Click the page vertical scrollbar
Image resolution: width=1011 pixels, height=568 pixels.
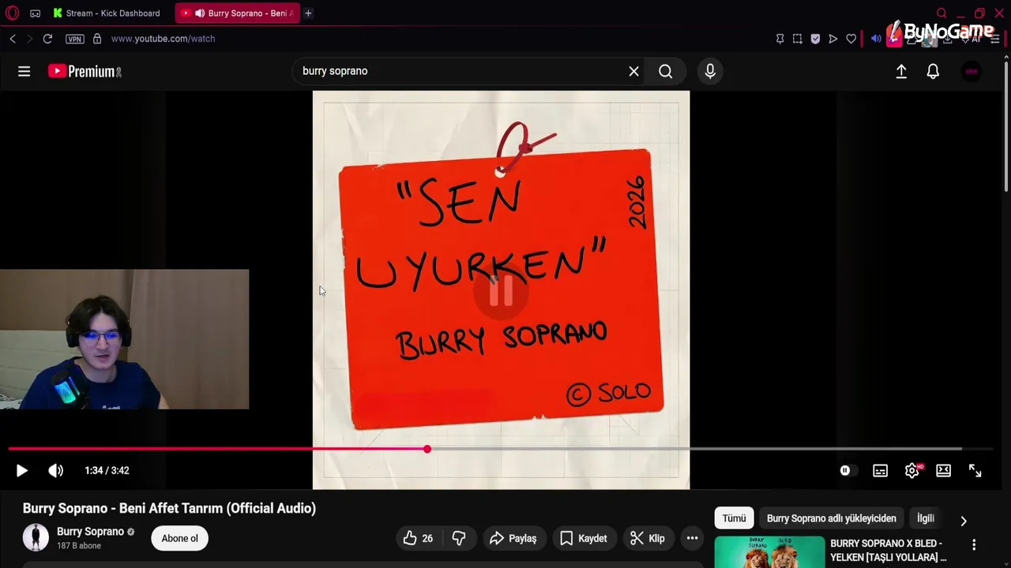(x=1006, y=126)
